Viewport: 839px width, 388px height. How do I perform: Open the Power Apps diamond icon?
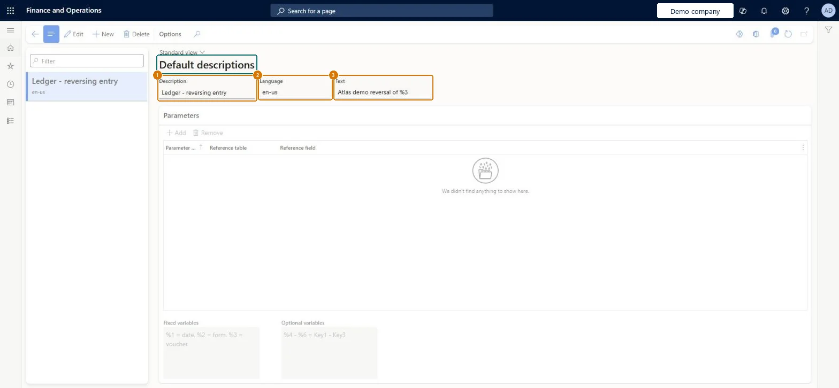tap(740, 34)
